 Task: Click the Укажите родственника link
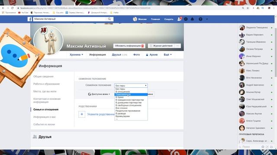pos(101,114)
